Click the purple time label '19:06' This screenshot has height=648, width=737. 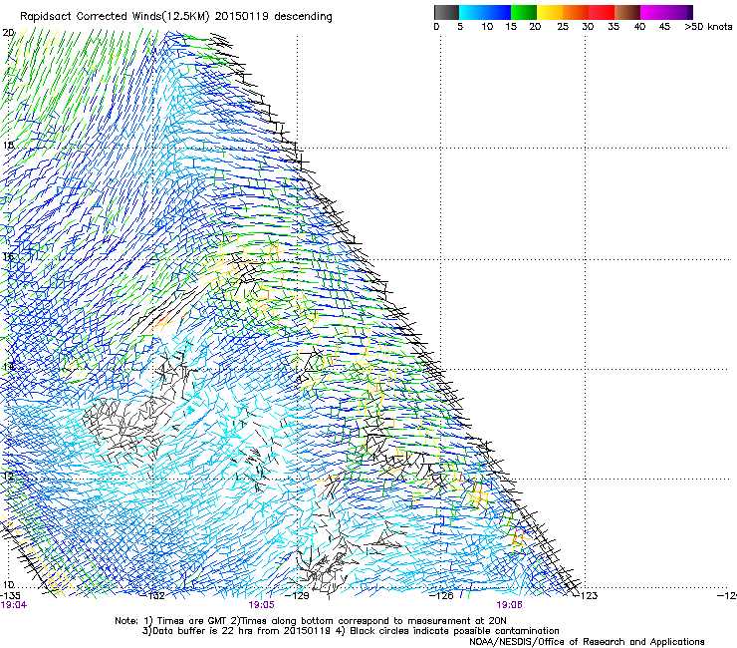pos(509,605)
